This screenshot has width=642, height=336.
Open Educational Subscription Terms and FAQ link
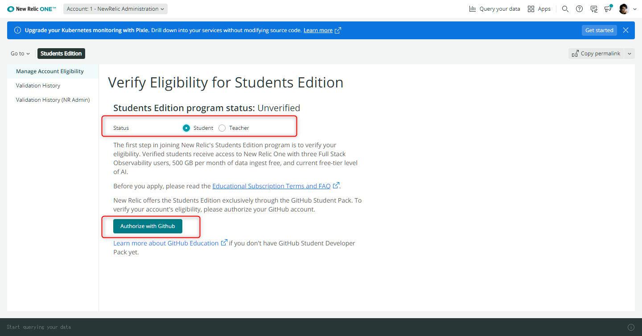click(x=272, y=186)
